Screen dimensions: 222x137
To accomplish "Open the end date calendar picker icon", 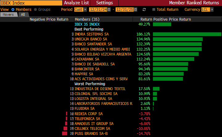I will tap(136, 10).
